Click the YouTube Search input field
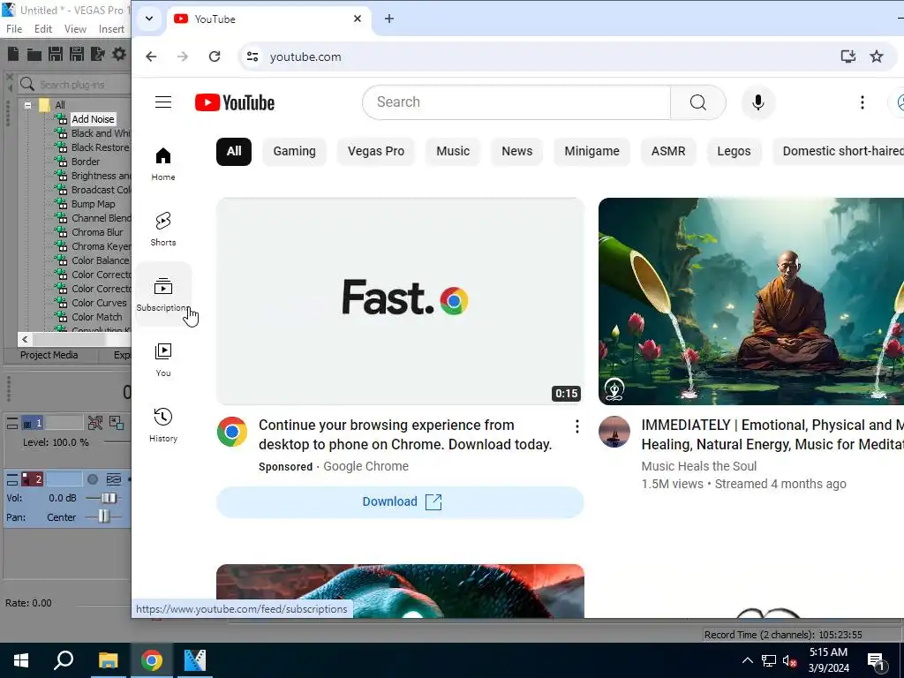904x678 pixels. 516,102
